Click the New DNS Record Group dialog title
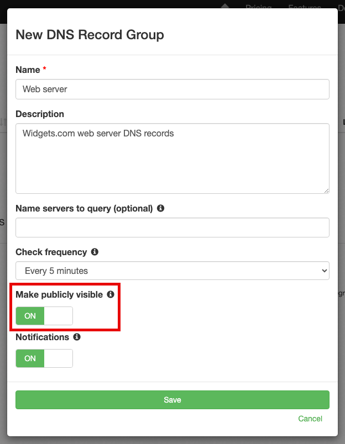Viewport: 345px width, 444px height. 90,34
